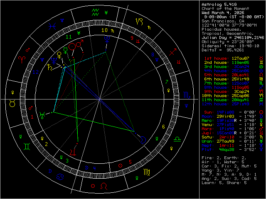266x199 pixels.
Task: Click the red Leo sign on the outer ring
Action: 104,186
